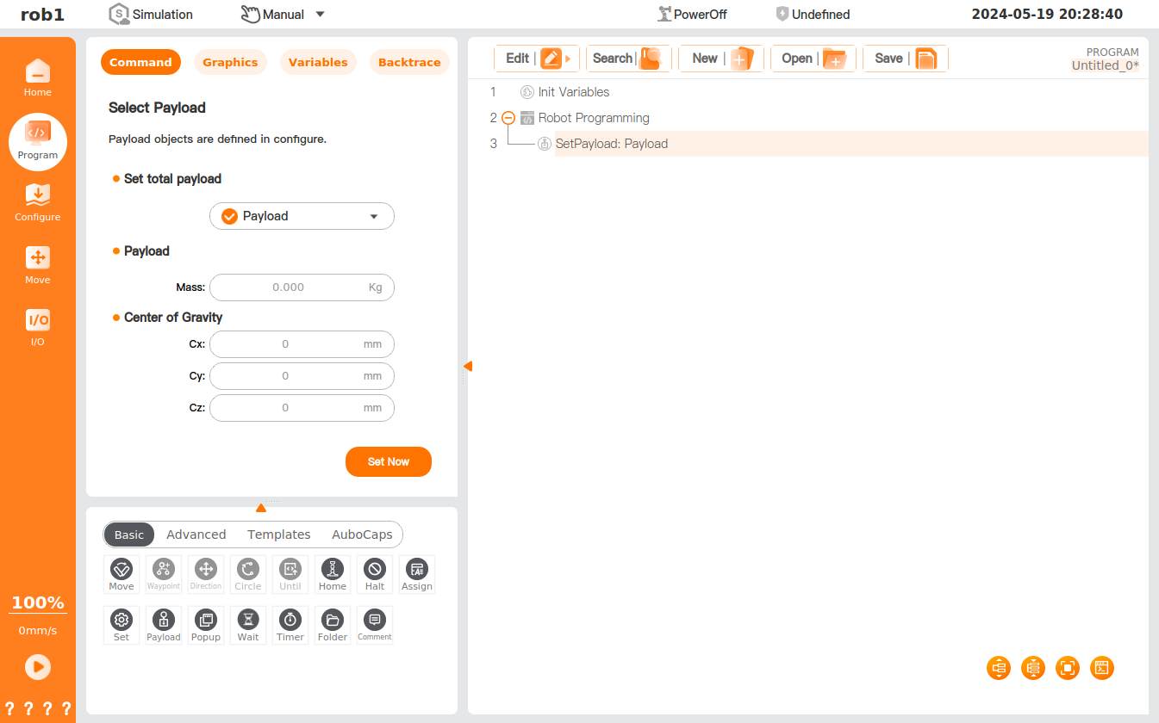This screenshot has width=1159, height=723.
Task: Add a Timer command
Action: pyautogui.click(x=290, y=624)
